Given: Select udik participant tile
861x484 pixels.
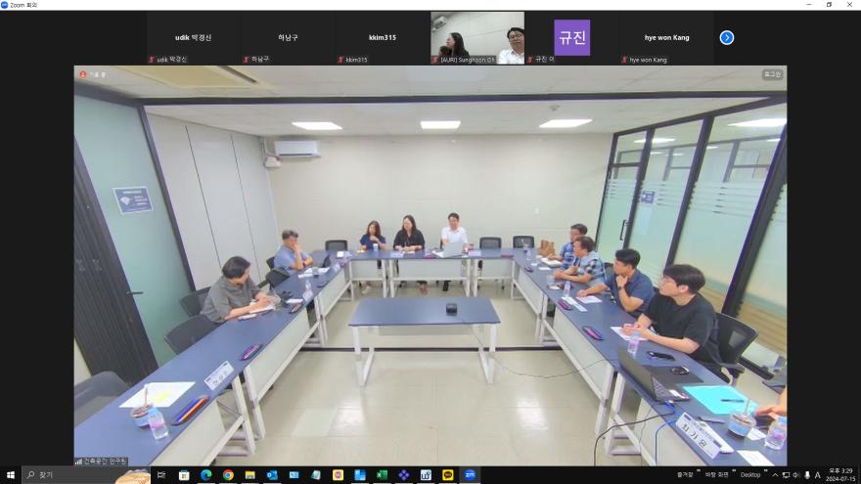Looking at the screenshot, I should point(194,38).
